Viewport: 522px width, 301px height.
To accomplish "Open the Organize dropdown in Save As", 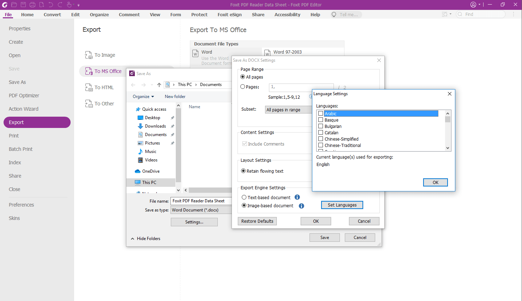I will click(x=143, y=97).
